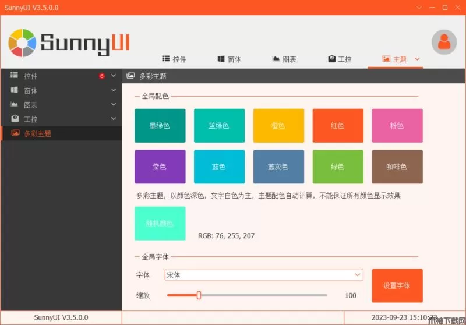Click the 缩放 zoom slider handle
The image size is (466, 325).
[199, 295]
